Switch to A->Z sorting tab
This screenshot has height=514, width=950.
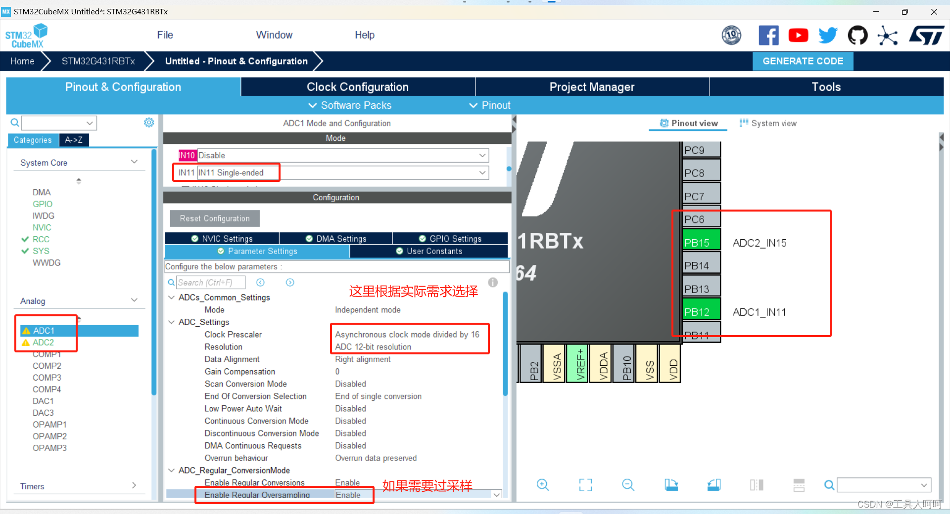coord(74,140)
